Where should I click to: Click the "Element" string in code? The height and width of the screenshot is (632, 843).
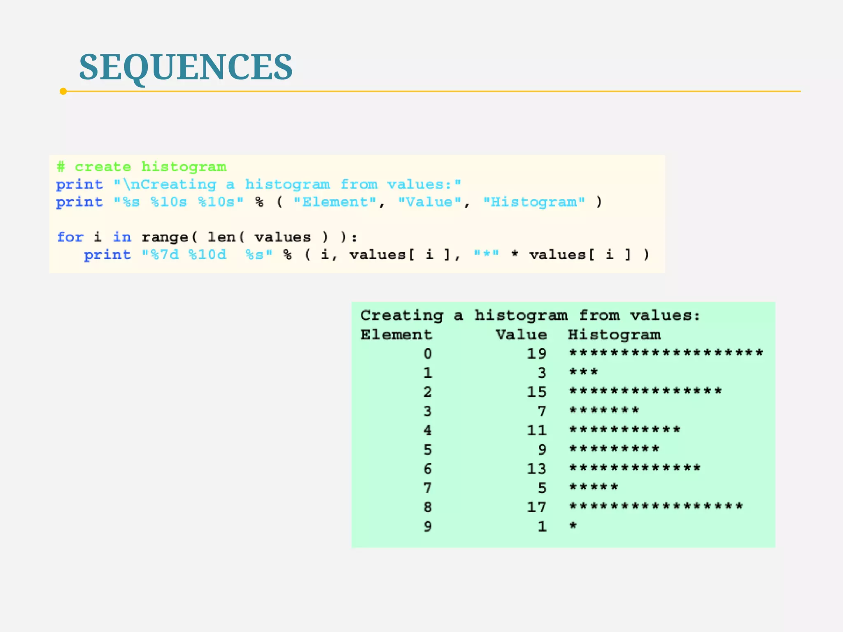click(335, 202)
